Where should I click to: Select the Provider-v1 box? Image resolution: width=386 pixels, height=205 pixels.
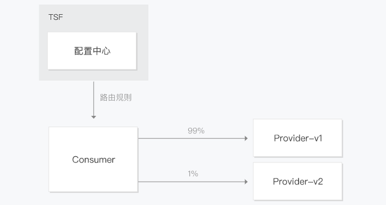(x=298, y=138)
